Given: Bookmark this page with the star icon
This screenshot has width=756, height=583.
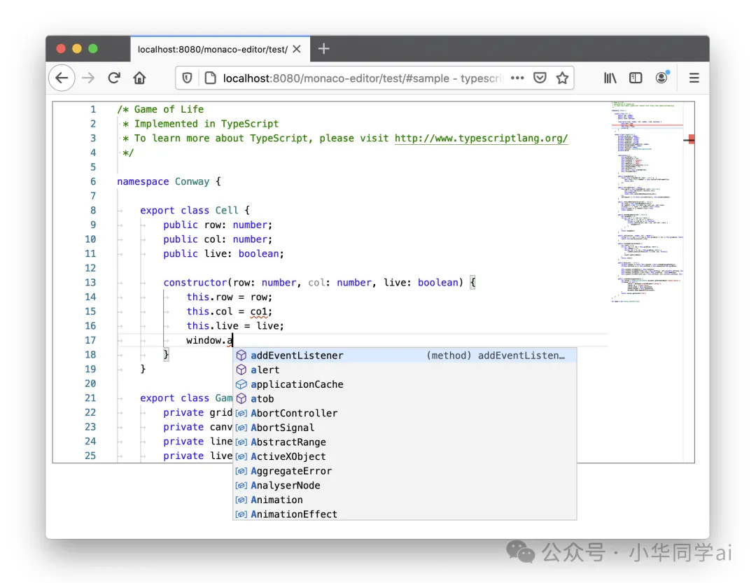Looking at the screenshot, I should point(562,78).
